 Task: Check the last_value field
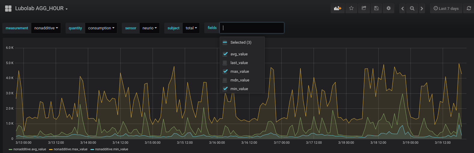pos(225,63)
